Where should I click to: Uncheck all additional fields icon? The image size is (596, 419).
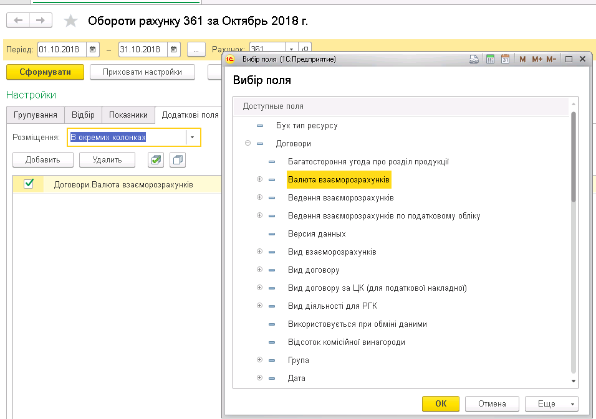coord(178,160)
